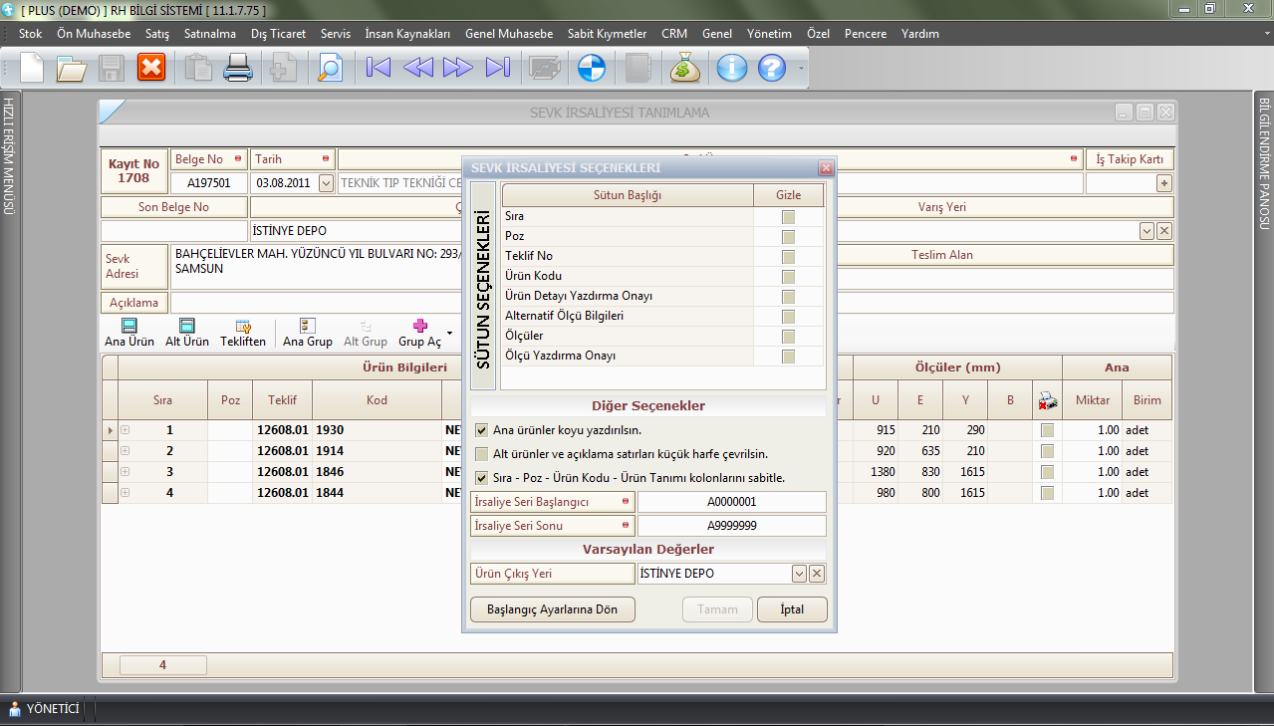The width and height of the screenshot is (1274, 726).
Task: Click the money bag icon
Action: click(685, 68)
